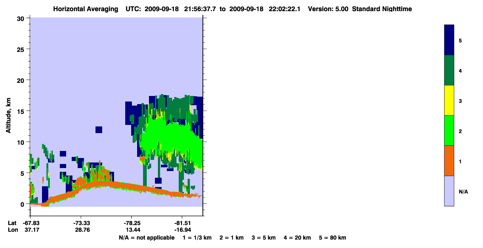Click the 'Lon' row label

pos(13,230)
